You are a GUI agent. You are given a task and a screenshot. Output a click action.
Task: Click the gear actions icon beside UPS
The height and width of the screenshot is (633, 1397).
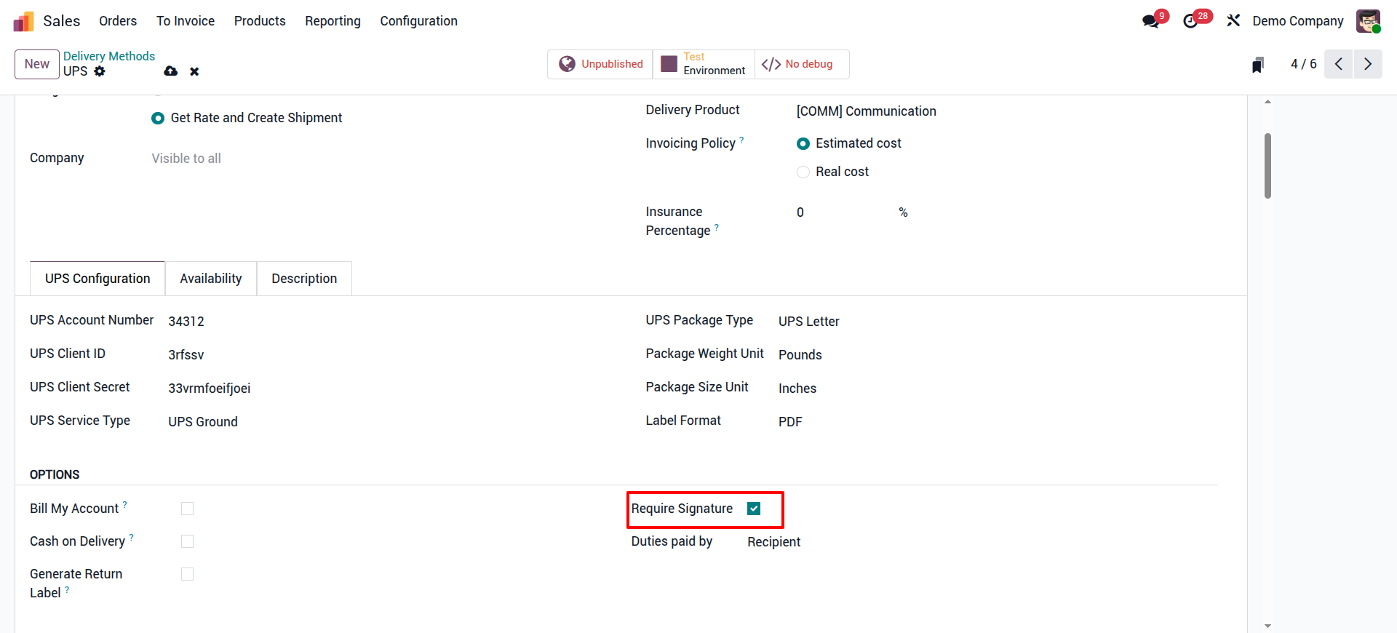100,71
